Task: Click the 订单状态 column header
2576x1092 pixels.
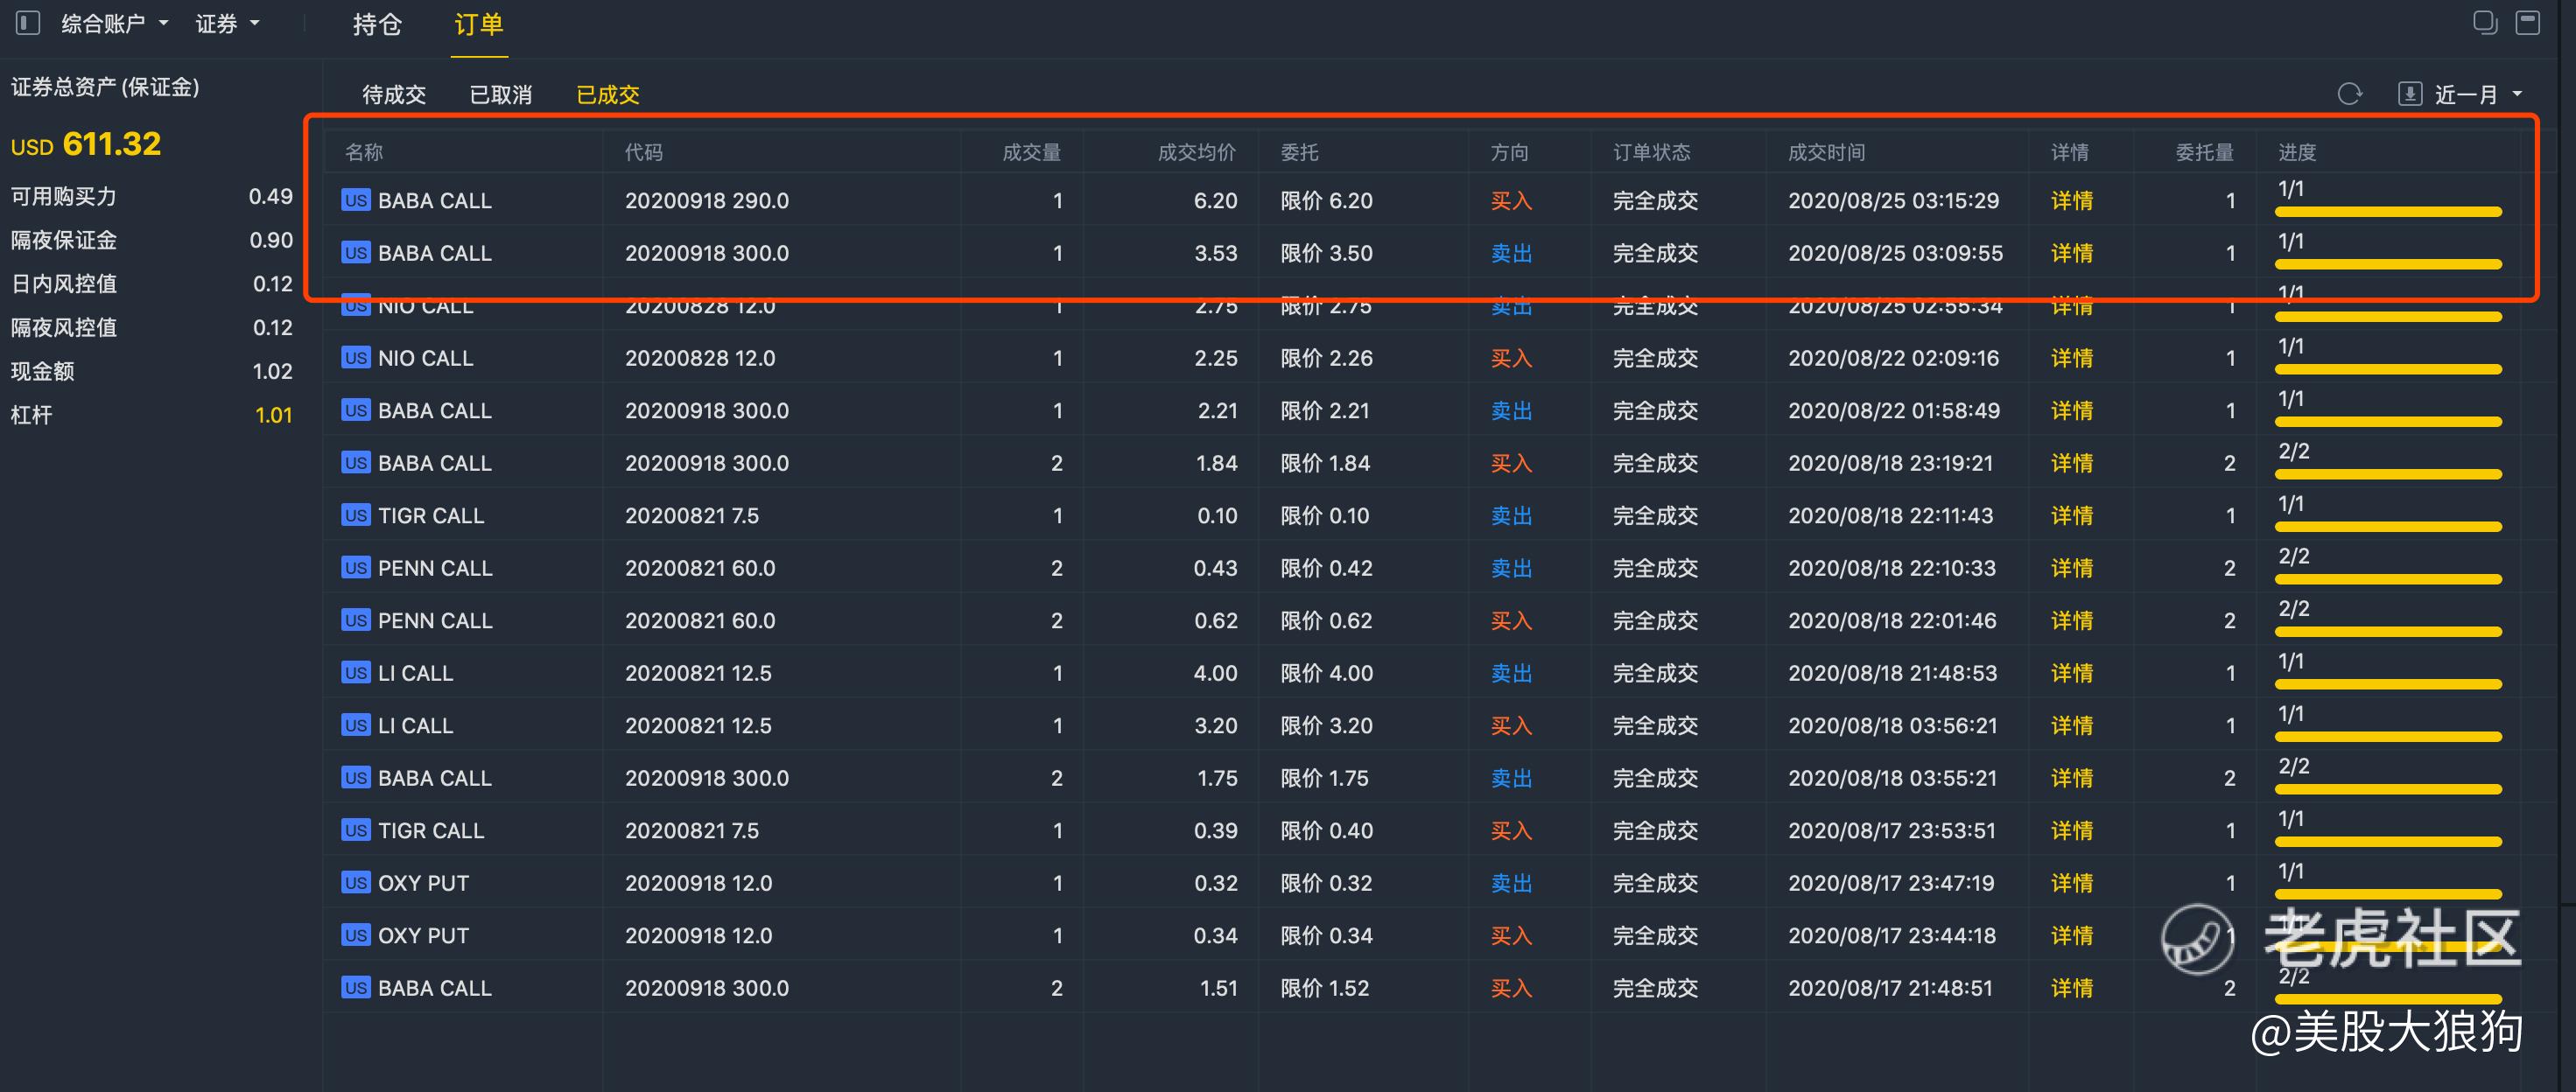Action: (1652, 152)
